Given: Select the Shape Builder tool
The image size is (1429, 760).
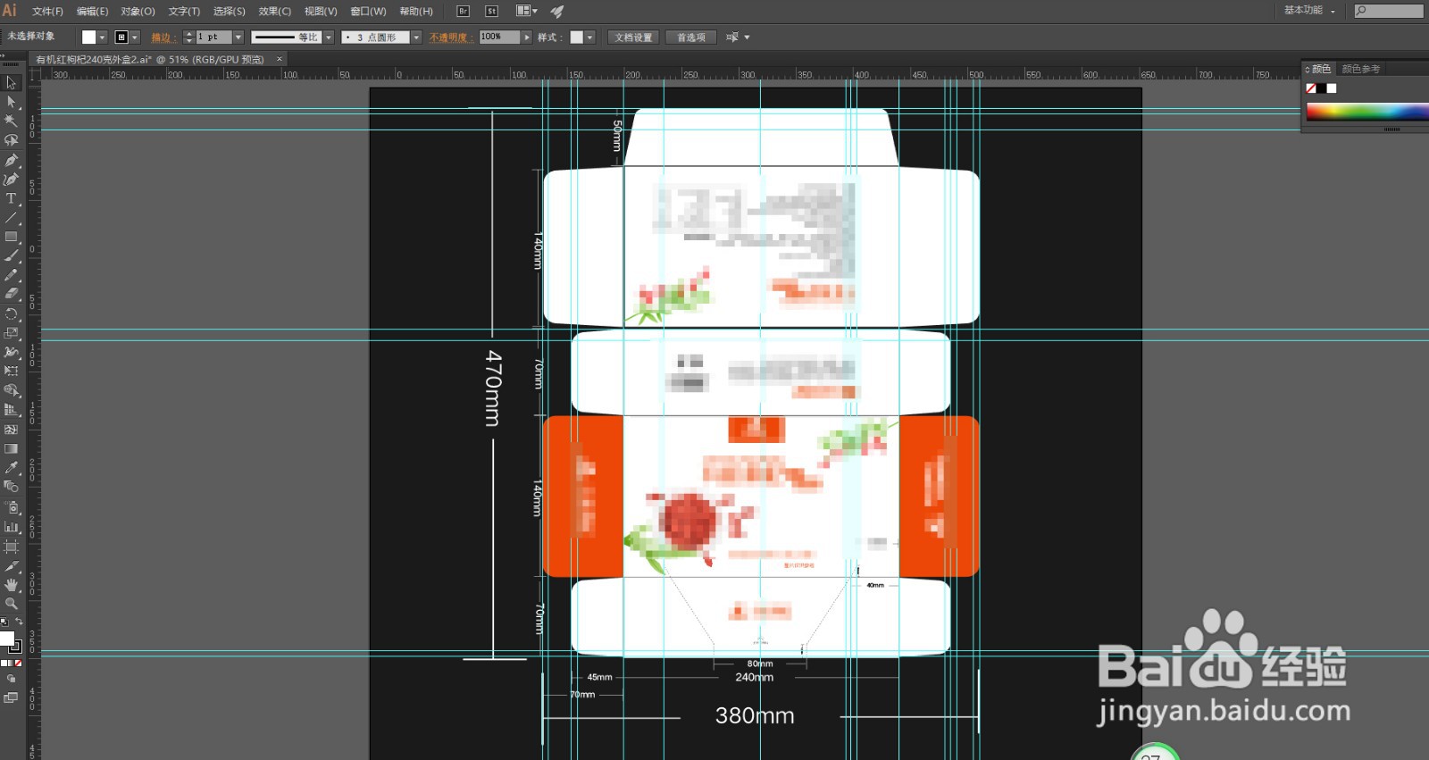Looking at the screenshot, I should click(11, 390).
